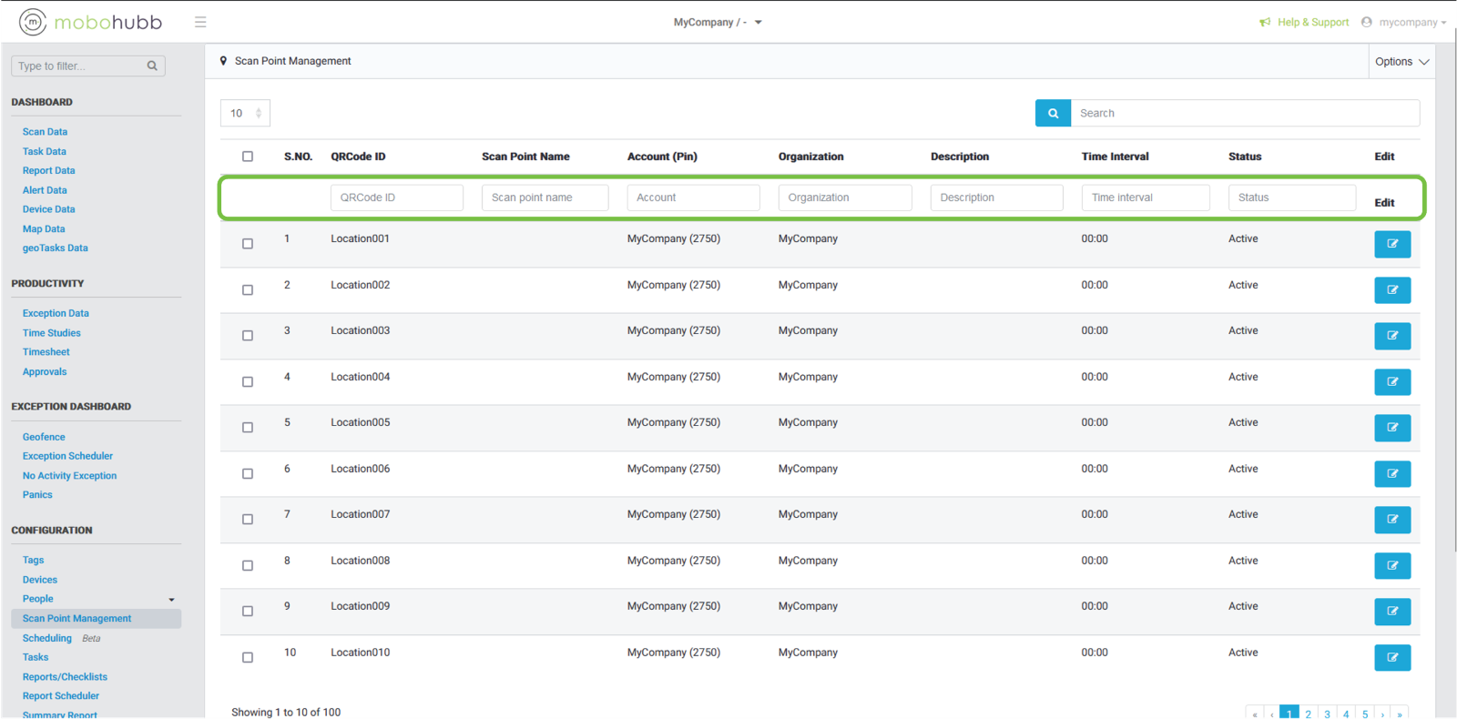
Task: Click the hamburger menu icon to collapse sidebar
Action: (200, 22)
